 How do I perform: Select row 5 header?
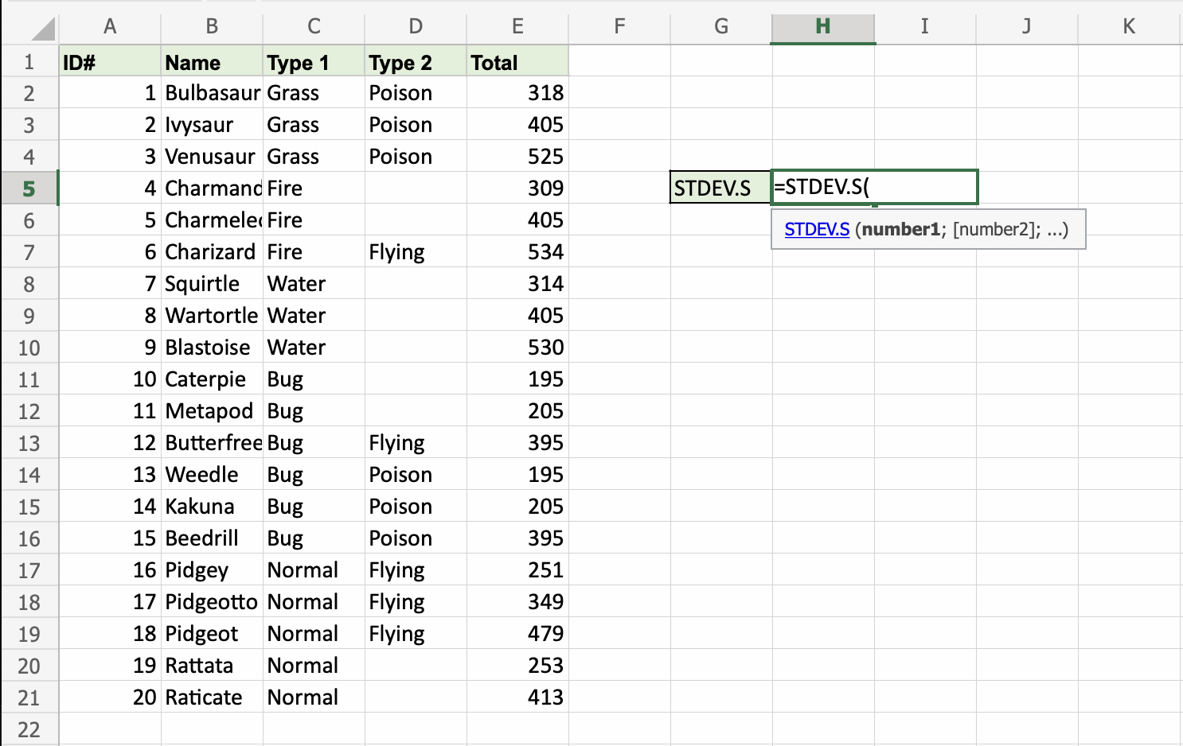tap(30, 188)
